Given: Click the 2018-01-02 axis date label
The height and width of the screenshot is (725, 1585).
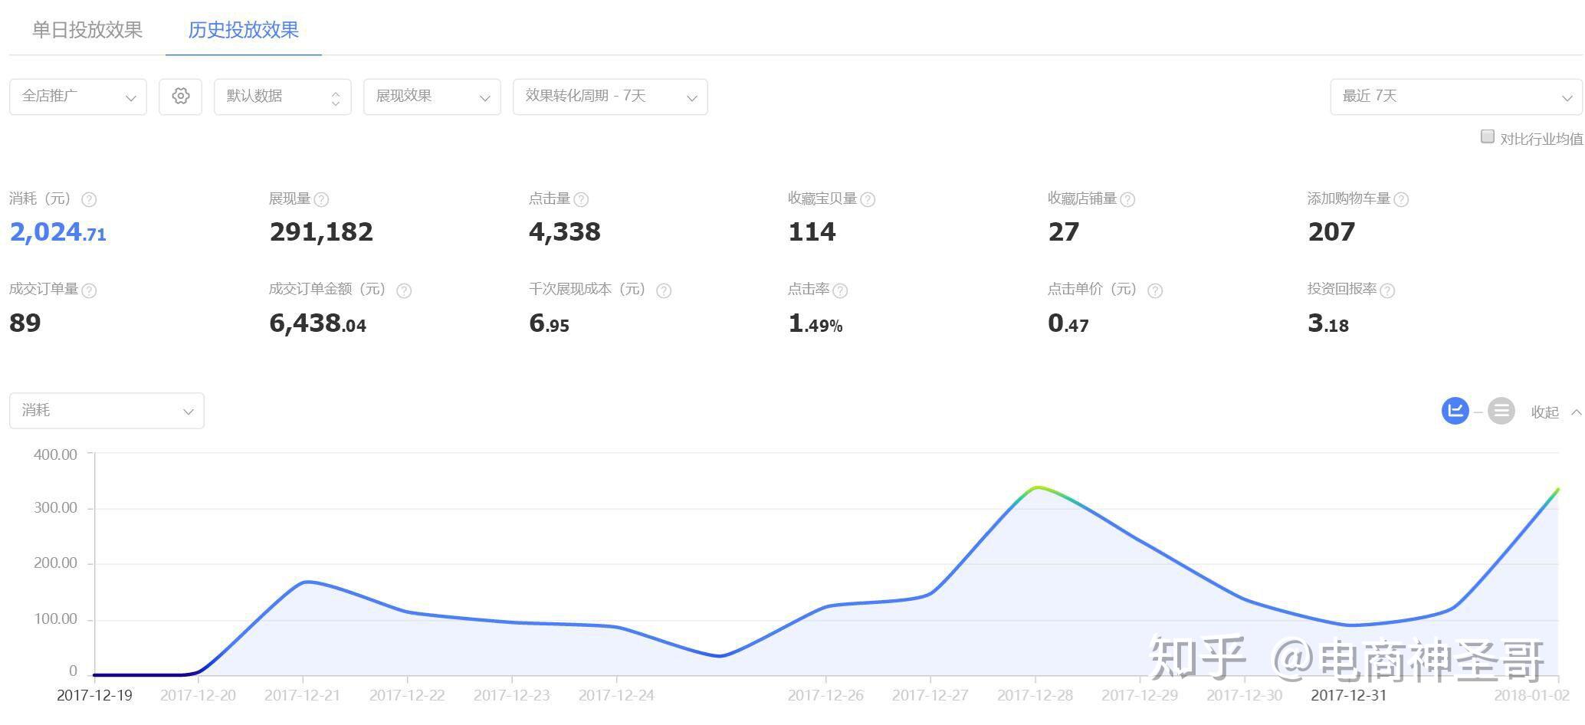Looking at the screenshot, I should tap(1532, 696).
